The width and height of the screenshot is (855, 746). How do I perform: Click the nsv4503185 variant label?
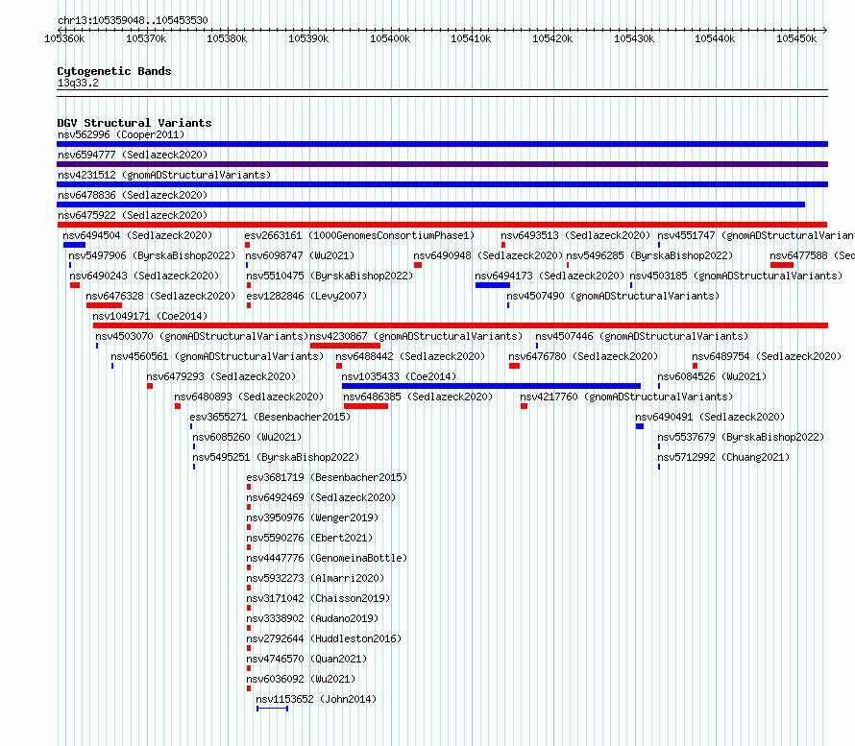tap(736, 276)
